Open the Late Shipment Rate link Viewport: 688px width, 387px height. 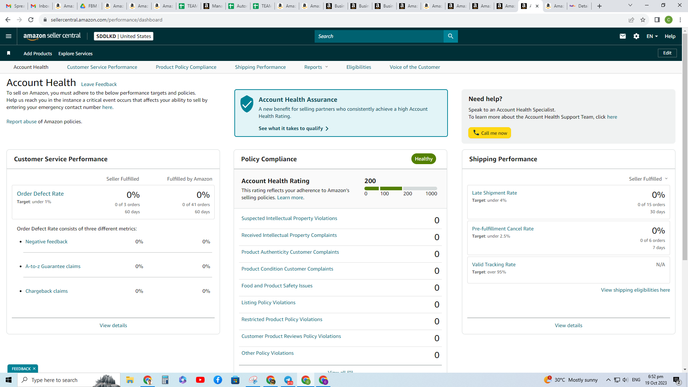[494, 193]
